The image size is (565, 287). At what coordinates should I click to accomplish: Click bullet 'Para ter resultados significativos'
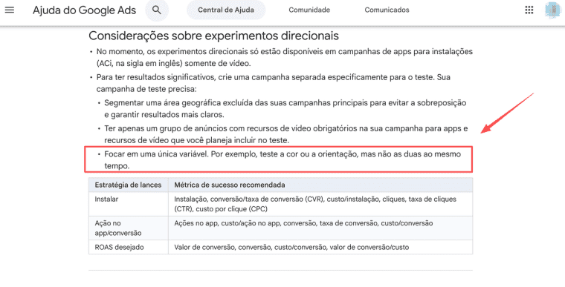(273, 83)
